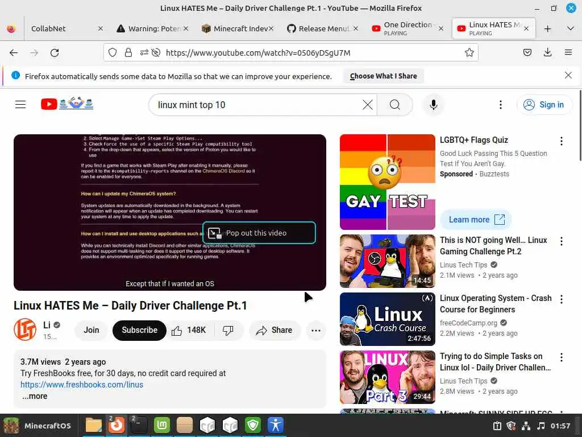Open the accessibility icon in taskbar
The width and height of the screenshot is (582, 437).
point(276,426)
